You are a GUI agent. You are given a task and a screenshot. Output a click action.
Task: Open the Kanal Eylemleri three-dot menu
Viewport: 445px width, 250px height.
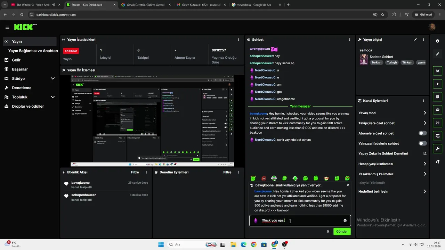(x=423, y=101)
